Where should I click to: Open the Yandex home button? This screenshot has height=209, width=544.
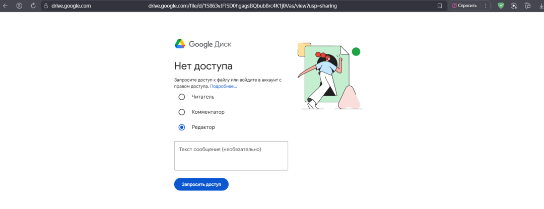(x=20, y=6)
